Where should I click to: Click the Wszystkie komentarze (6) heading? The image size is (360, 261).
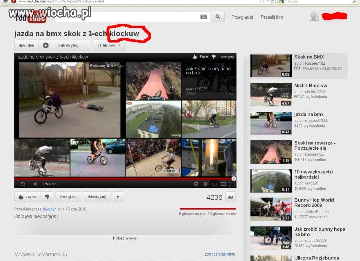coord(41,254)
